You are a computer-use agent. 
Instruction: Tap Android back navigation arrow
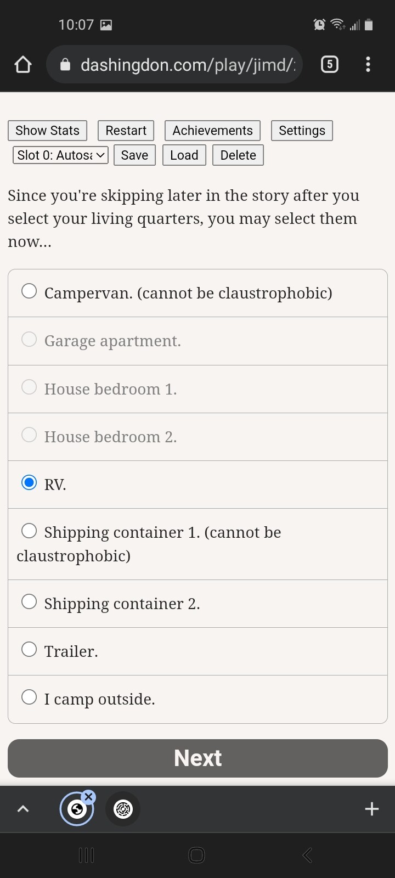308,855
